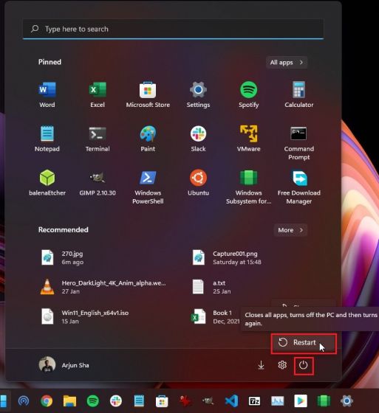The image size is (379, 413).
Task: Open Notepad from pinned apps
Action: point(47,139)
